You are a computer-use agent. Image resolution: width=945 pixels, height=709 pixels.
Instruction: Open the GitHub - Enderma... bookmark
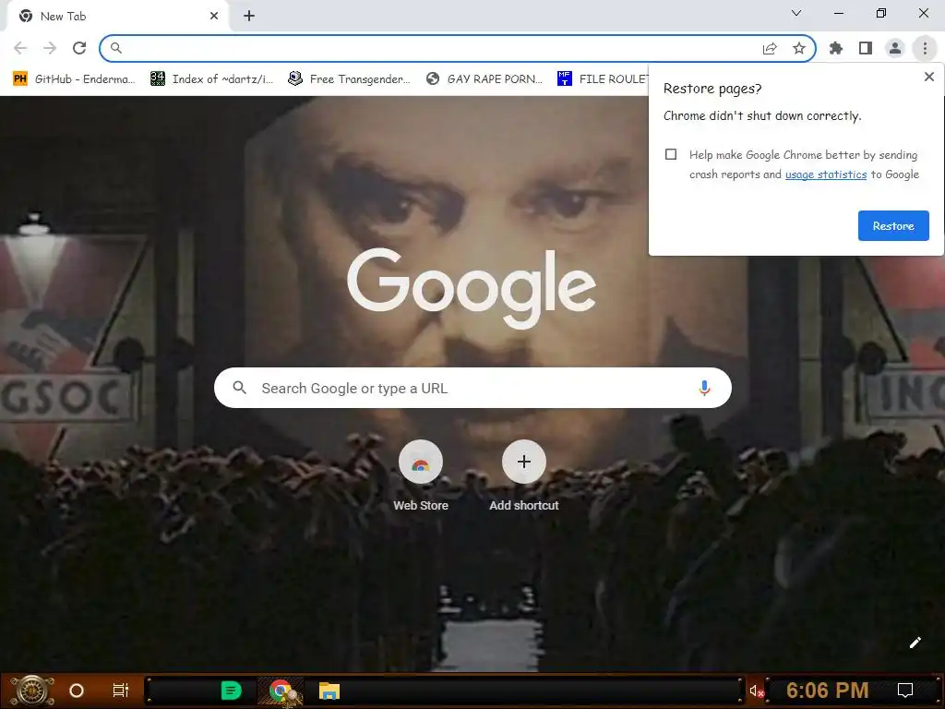[74, 79]
